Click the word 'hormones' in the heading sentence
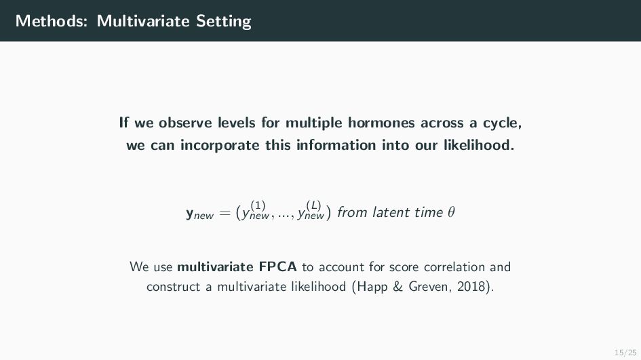Viewport: 641px width, 360px height. point(372,123)
